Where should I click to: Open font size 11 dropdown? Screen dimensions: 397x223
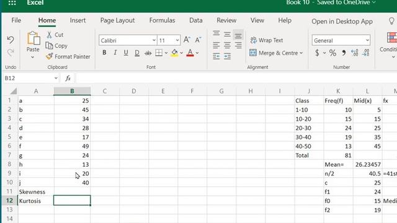pyautogui.click(x=177, y=40)
